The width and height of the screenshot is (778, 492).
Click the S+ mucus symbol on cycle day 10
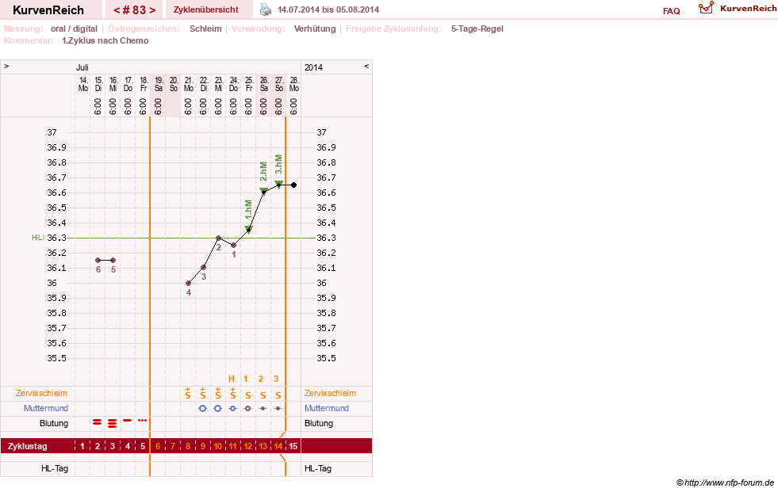(x=218, y=394)
